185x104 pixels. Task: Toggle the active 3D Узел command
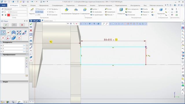pos(39,12)
